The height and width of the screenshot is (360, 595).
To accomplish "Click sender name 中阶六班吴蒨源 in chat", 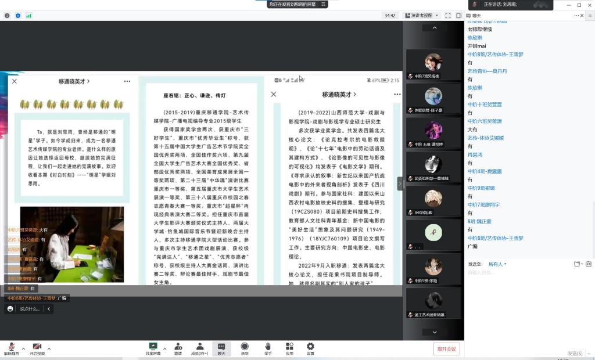I will (x=485, y=121).
